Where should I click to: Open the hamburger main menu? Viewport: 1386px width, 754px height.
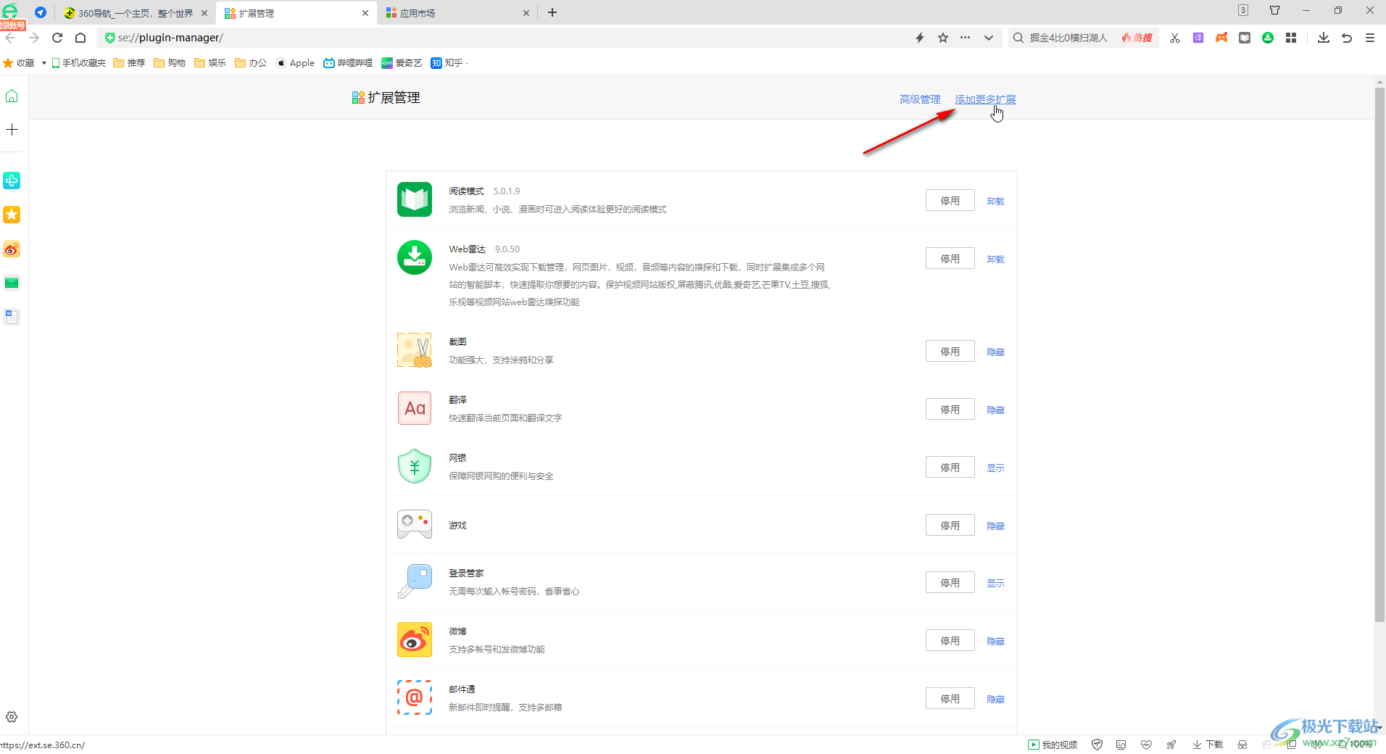point(1370,38)
